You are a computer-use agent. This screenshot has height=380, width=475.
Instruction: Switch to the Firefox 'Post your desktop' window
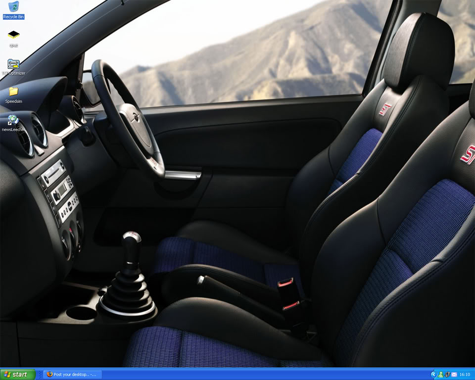(72, 375)
